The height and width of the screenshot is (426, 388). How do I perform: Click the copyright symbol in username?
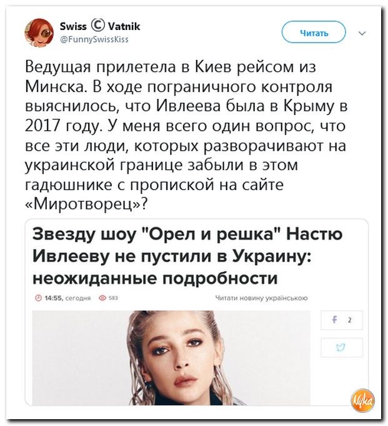pyautogui.click(x=97, y=26)
